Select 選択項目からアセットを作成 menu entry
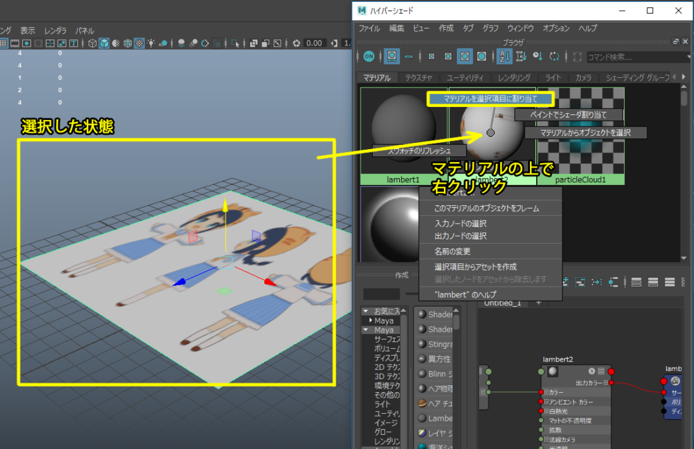The width and height of the screenshot is (694, 449). (491, 268)
